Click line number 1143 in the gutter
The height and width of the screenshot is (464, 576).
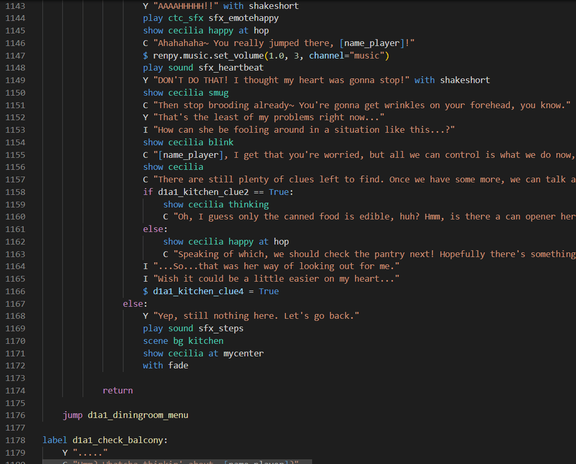[15, 6]
